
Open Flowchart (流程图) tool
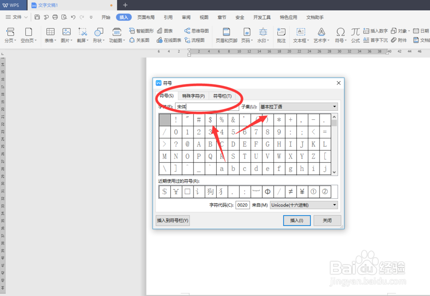click(195, 40)
